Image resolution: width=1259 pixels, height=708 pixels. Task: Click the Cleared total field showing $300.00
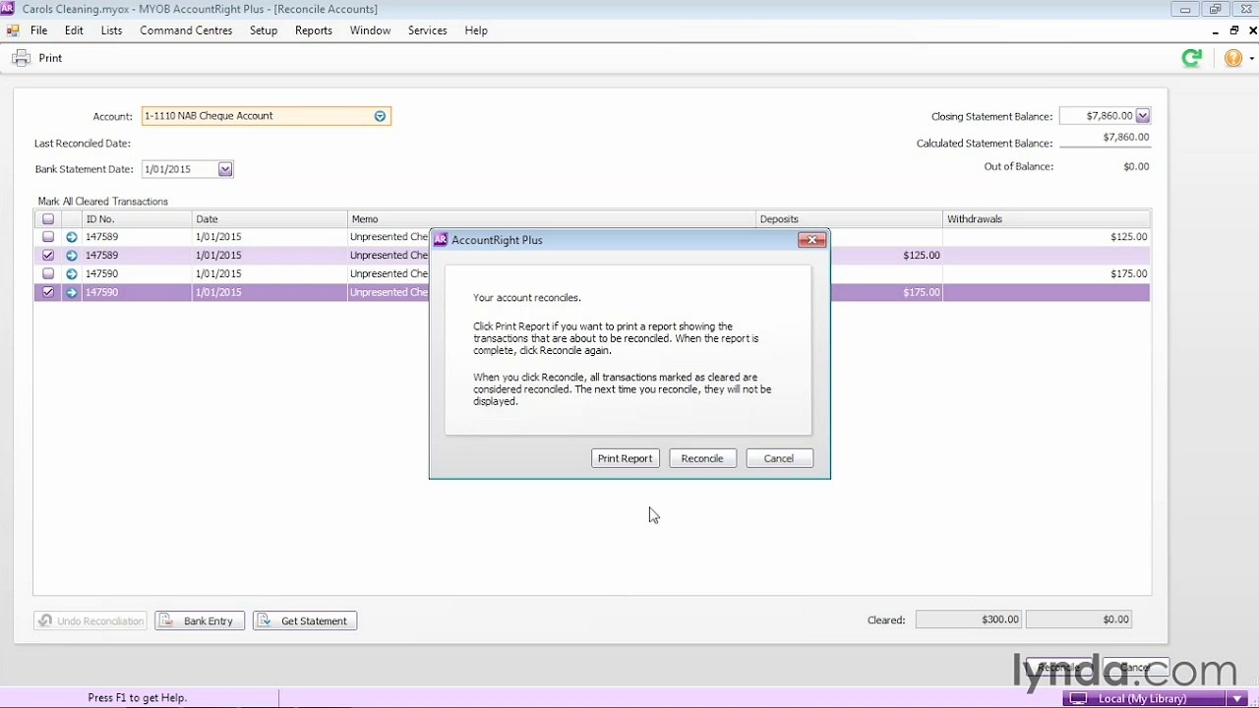(x=970, y=619)
